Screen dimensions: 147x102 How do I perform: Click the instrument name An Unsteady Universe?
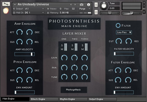click(33, 4)
